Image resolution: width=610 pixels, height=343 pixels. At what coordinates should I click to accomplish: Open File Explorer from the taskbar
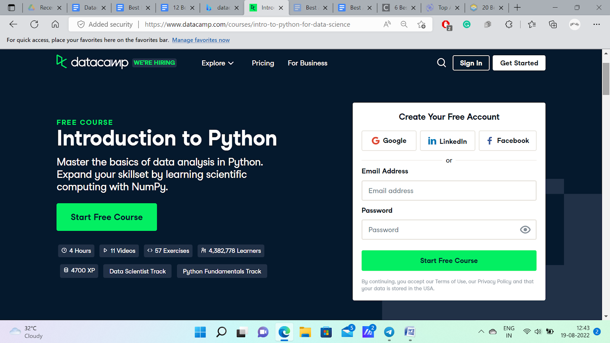tap(305, 332)
